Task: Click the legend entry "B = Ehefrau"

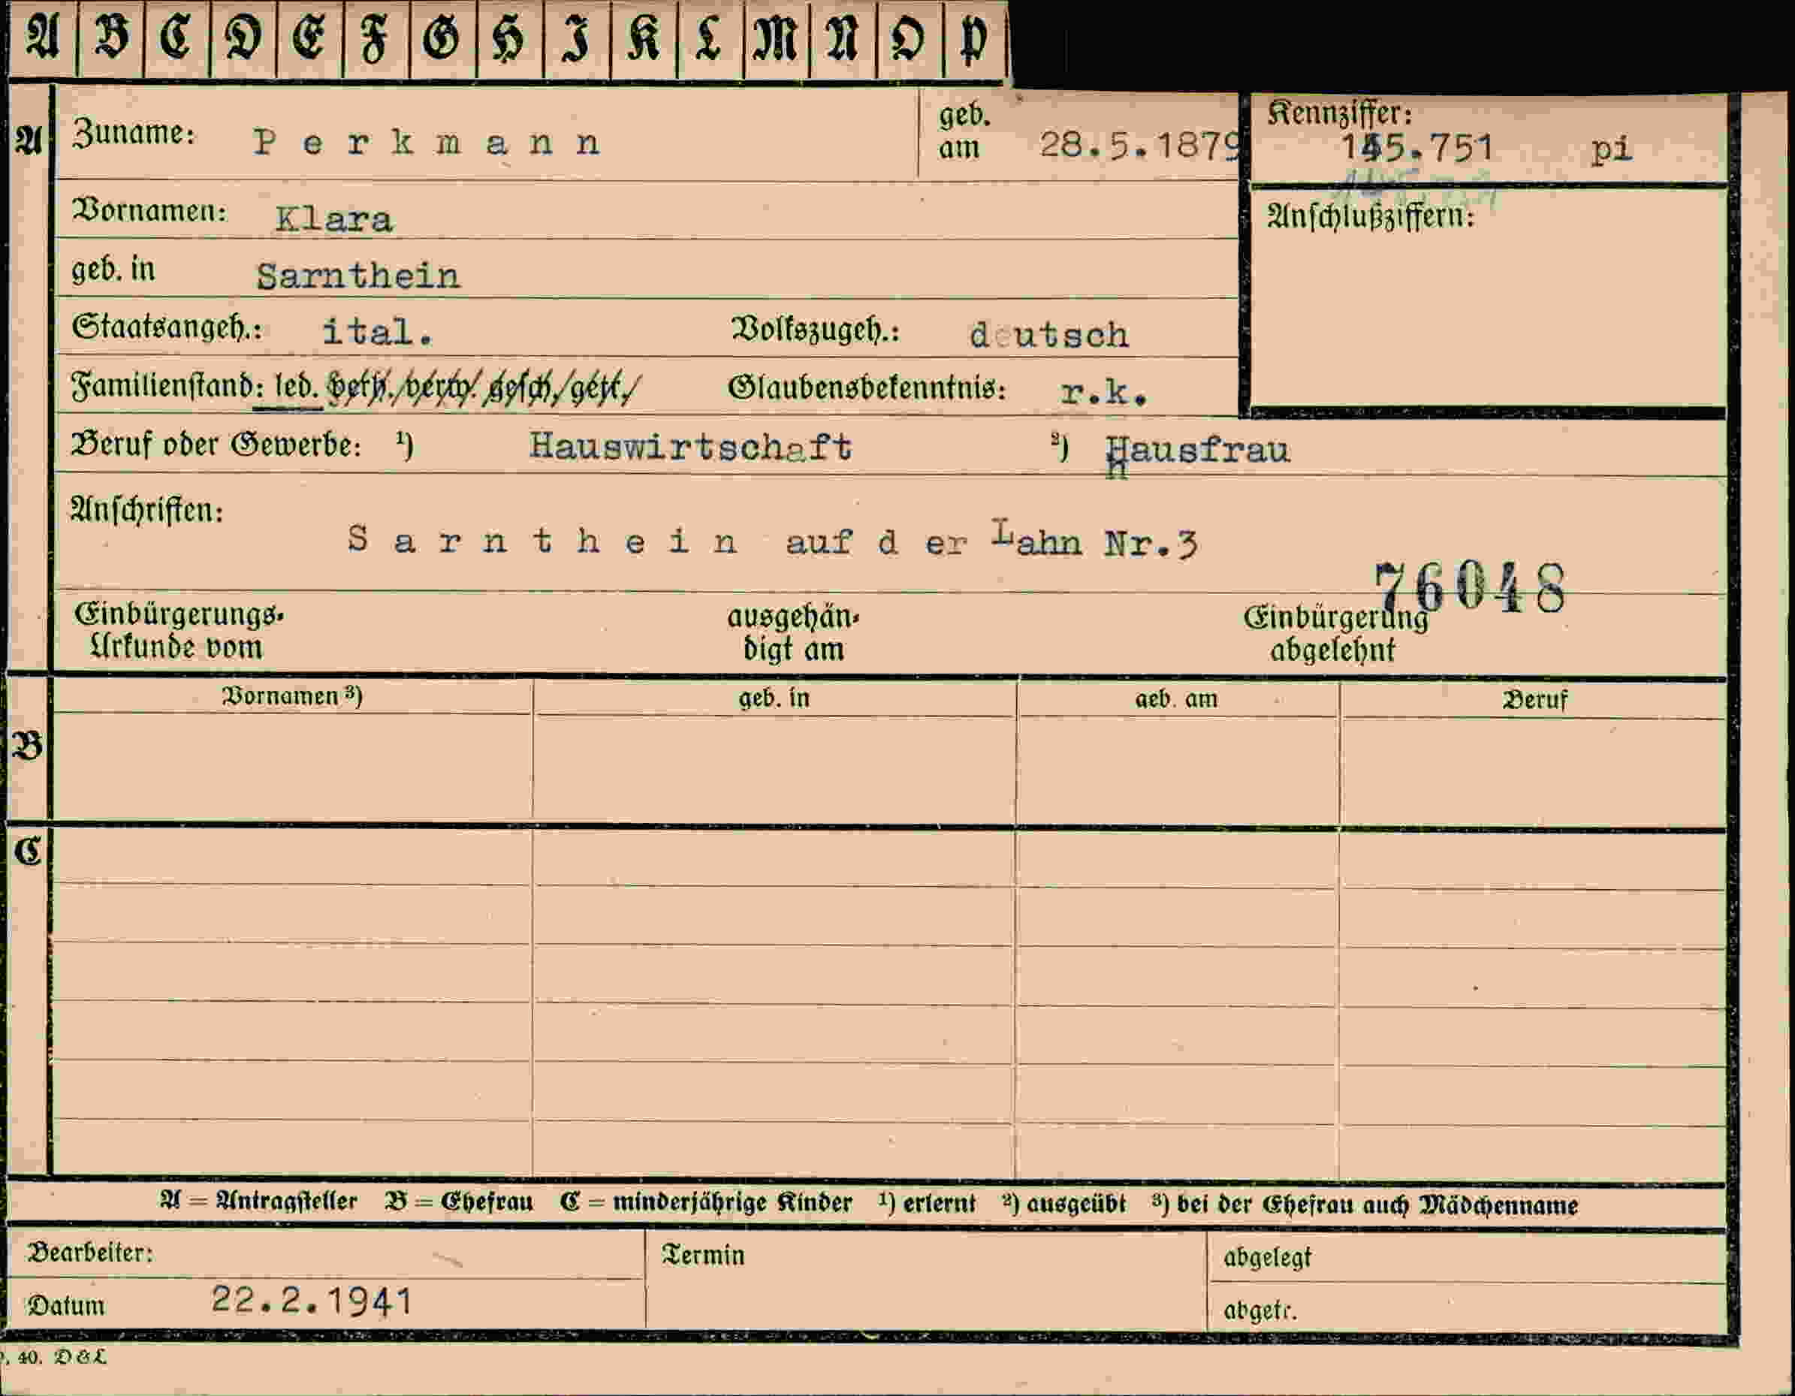Action: click(459, 1202)
